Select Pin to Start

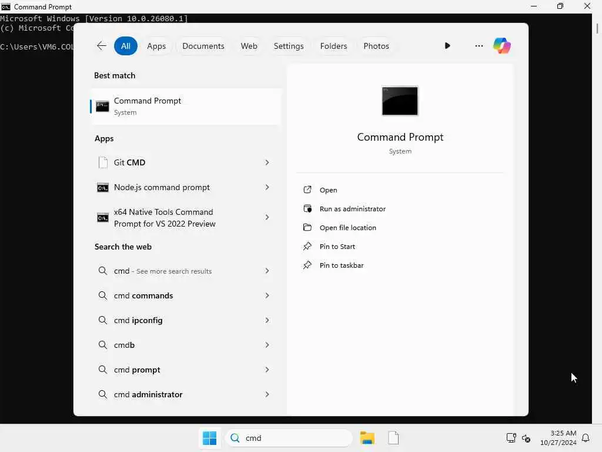pos(337,247)
